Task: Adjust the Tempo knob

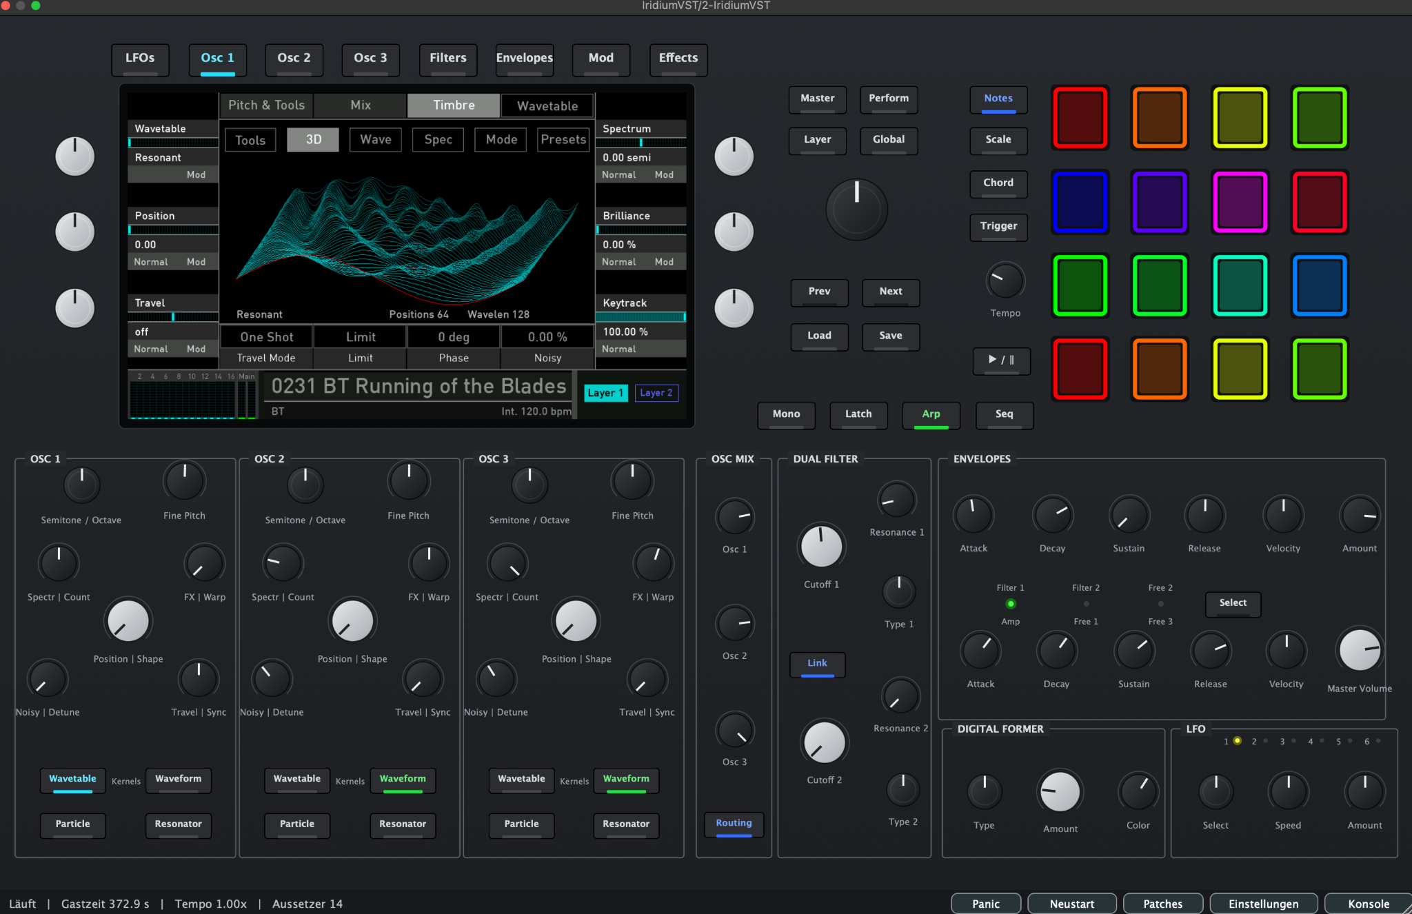Action: point(1005,281)
